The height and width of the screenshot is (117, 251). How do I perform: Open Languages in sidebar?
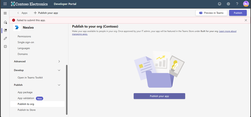[x=24, y=48]
